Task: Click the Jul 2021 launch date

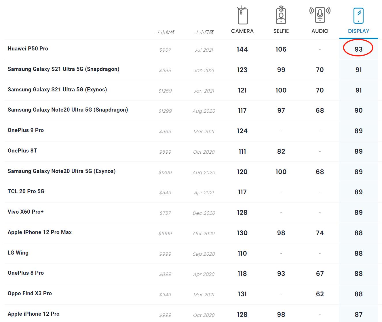Action: (204, 50)
